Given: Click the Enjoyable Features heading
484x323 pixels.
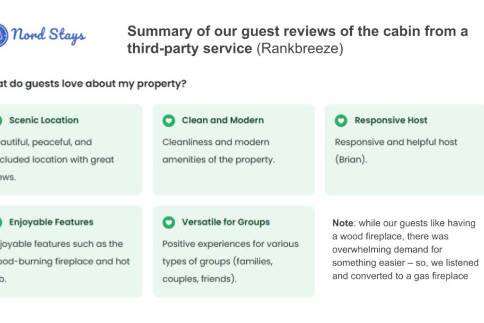Looking at the screenshot, I should [51, 222].
